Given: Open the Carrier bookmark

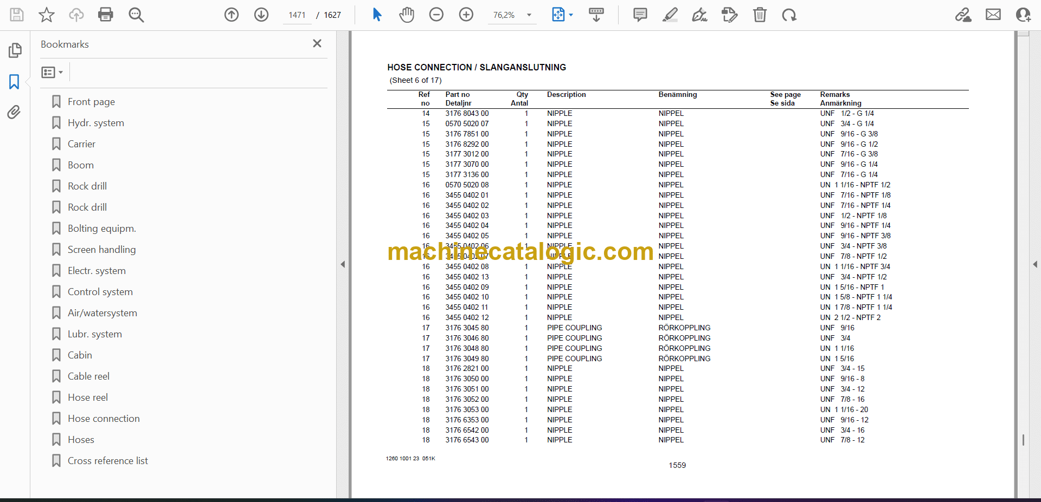Looking at the screenshot, I should [81, 144].
